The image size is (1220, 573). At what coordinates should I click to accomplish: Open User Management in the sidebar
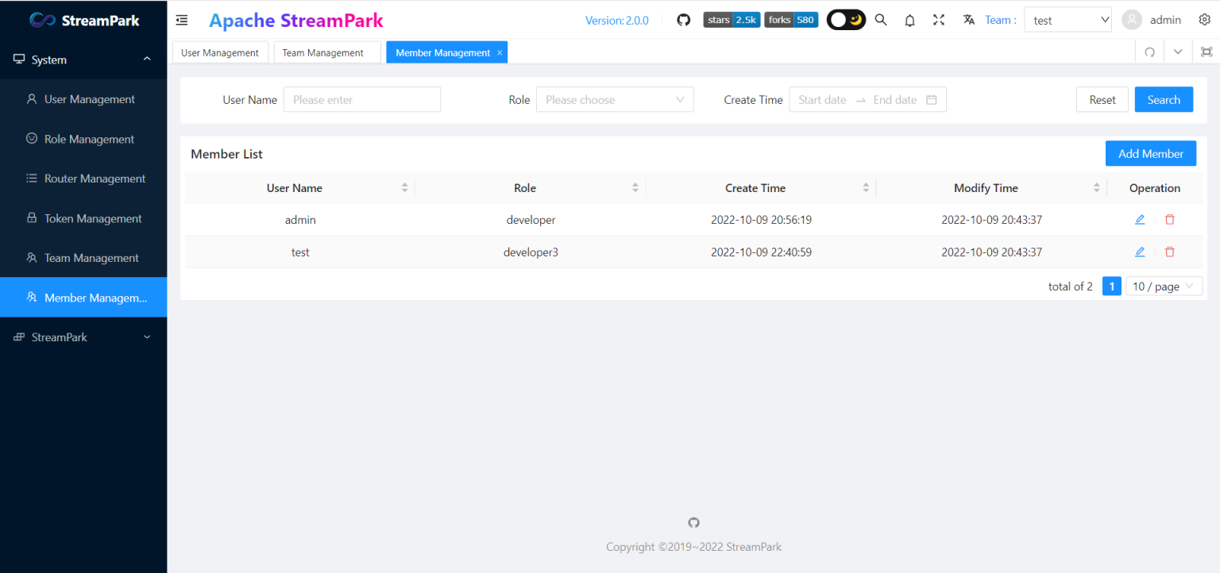point(83,99)
